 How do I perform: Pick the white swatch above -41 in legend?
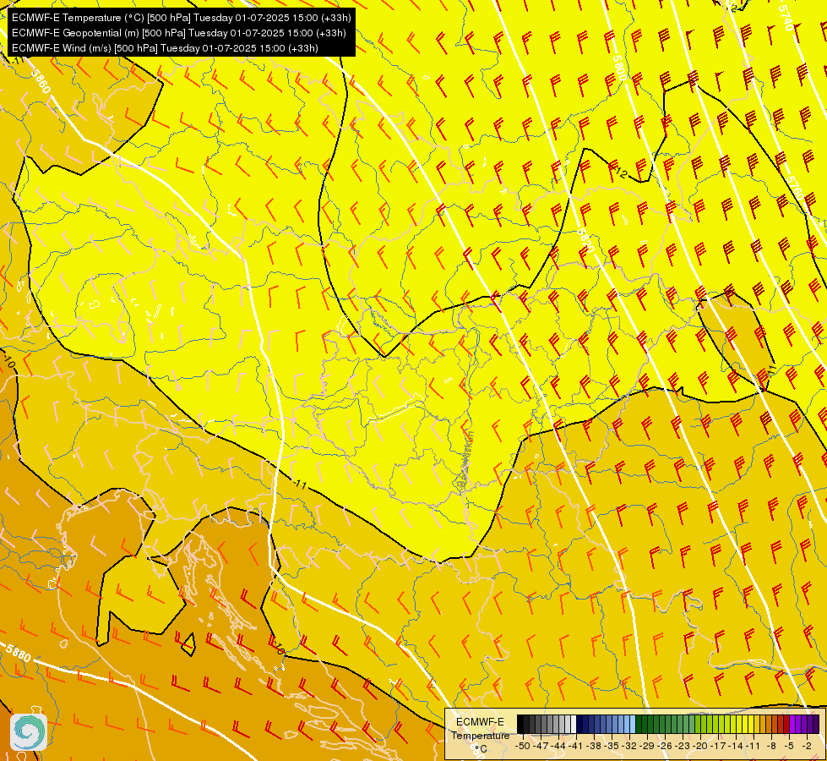click(x=574, y=724)
